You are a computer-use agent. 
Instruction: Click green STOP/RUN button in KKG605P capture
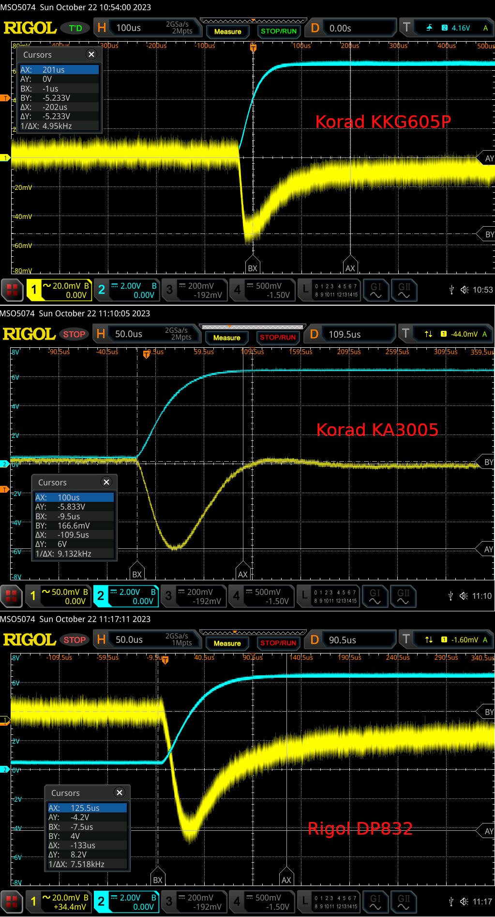(x=279, y=31)
